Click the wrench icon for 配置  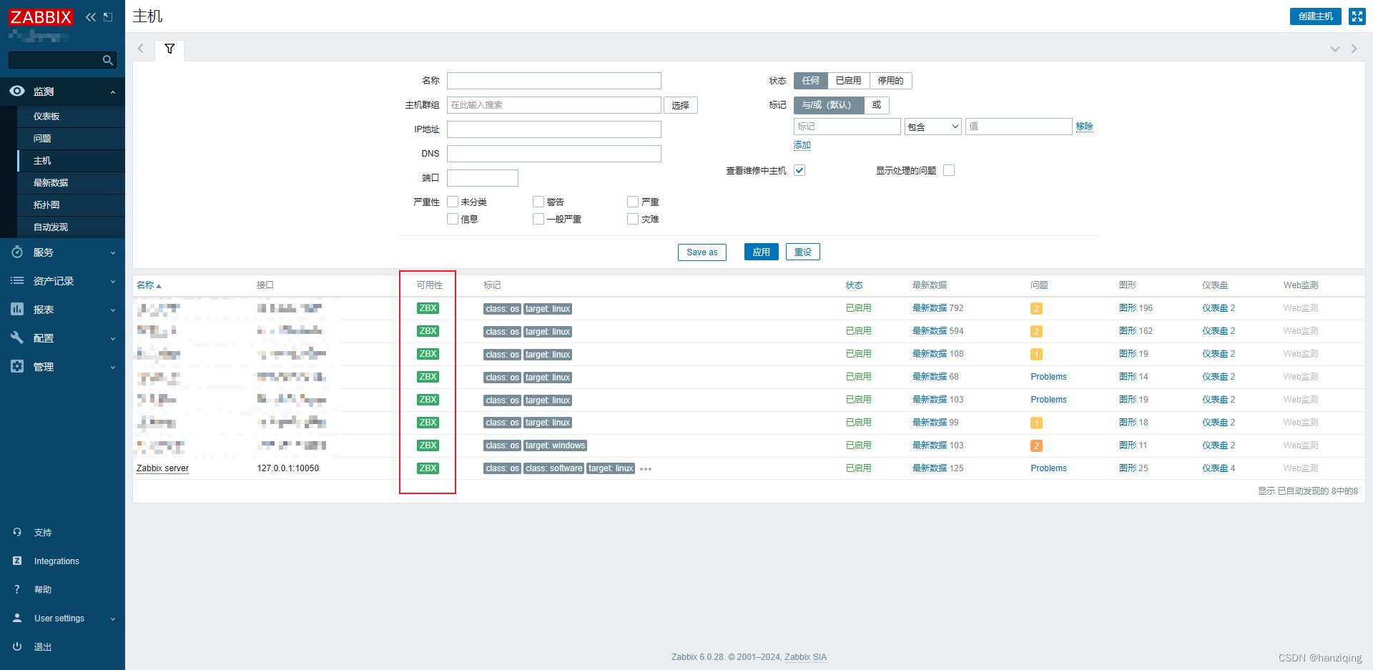pyautogui.click(x=17, y=338)
